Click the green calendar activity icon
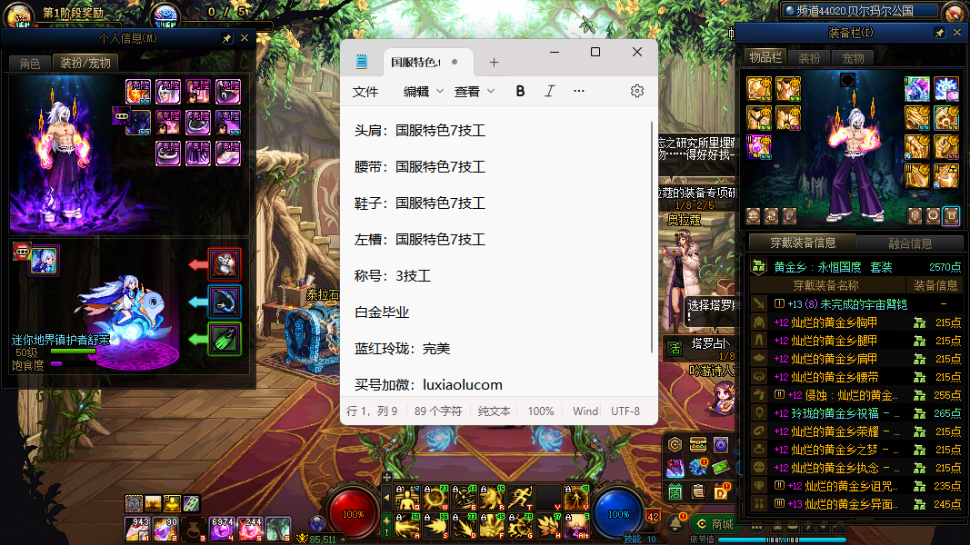Image resolution: width=970 pixels, height=545 pixels. tap(675, 491)
